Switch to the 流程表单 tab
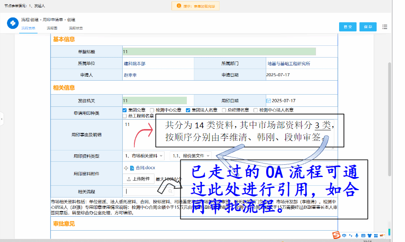Viewport: 405px width, 242px height. tap(28, 28)
